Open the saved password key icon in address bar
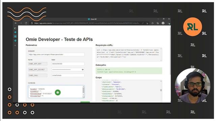Screen dimensions: 216x121 coord(143,23)
